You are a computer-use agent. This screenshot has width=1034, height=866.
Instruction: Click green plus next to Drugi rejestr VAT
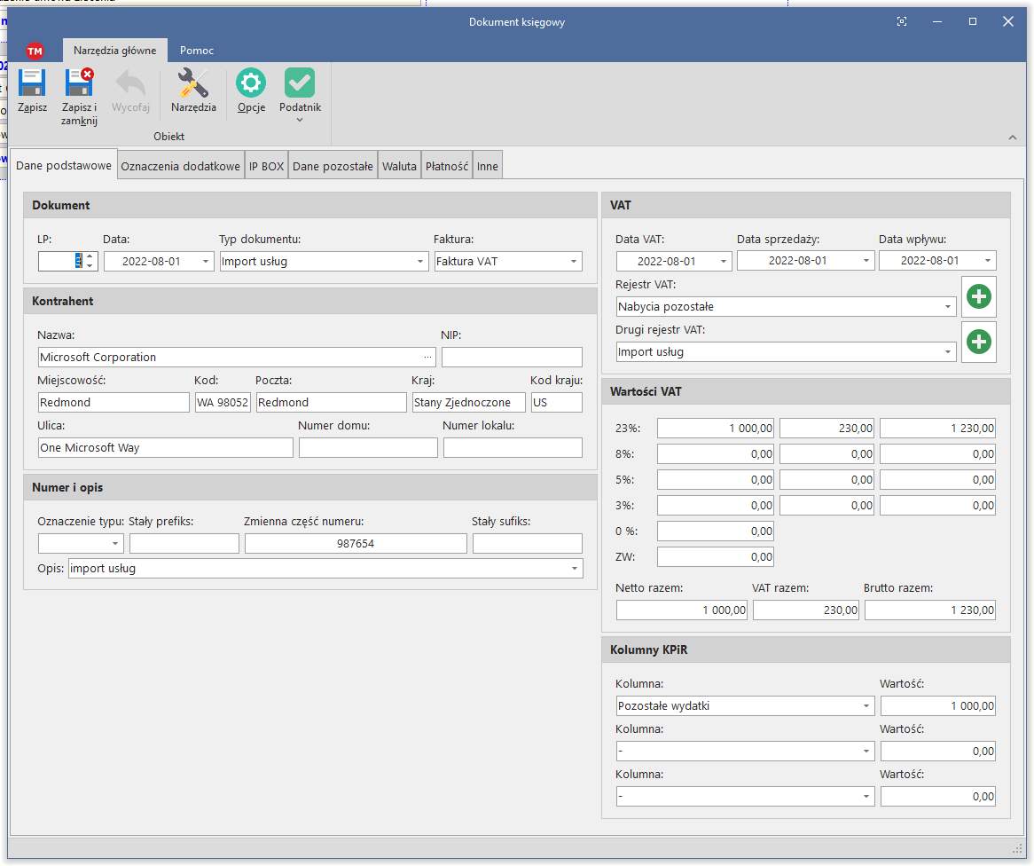(978, 342)
